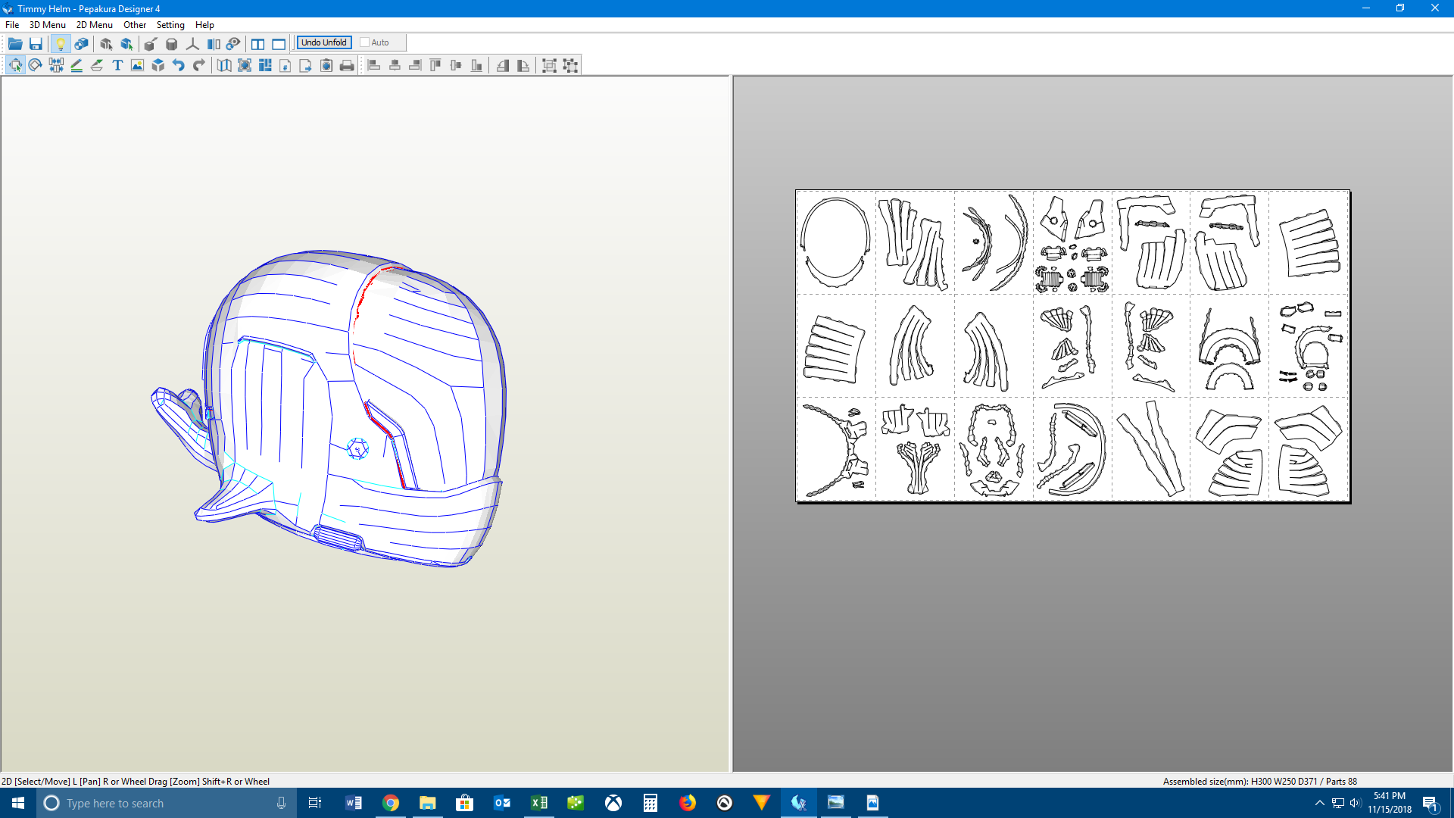The width and height of the screenshot is (1454, 818).
Task: Select the Join/Disjoin faces tool
Action: coord(56,65)
